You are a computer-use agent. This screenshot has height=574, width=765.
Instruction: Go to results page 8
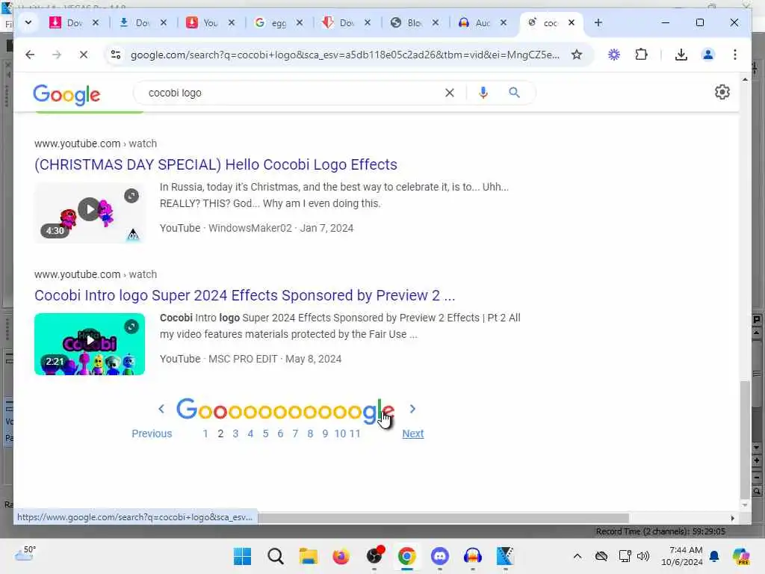(x=310, y=433)
